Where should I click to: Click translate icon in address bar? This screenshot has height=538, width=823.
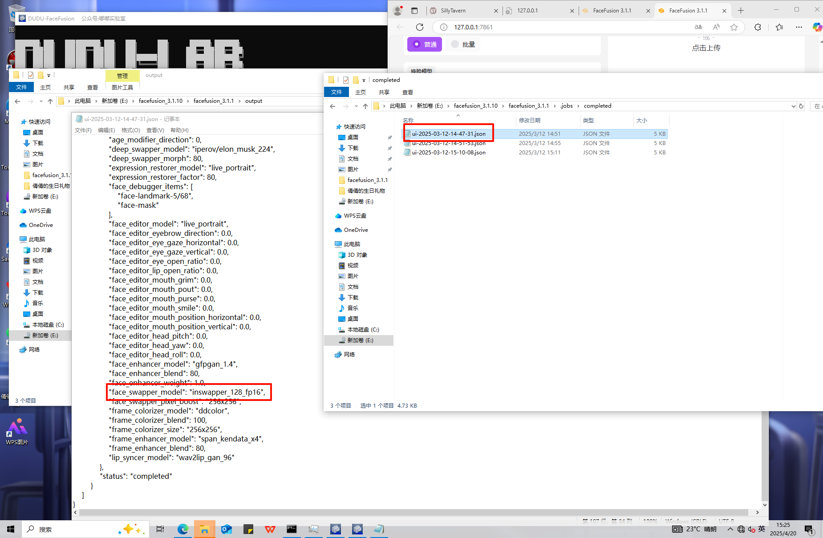point(698,27)
